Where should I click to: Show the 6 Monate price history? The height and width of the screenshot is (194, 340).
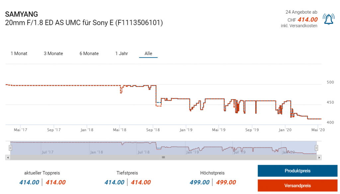(89, 53)
